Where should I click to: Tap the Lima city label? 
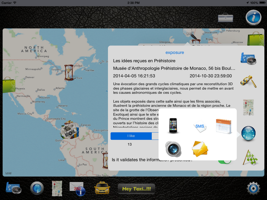(x=61, y=160)
